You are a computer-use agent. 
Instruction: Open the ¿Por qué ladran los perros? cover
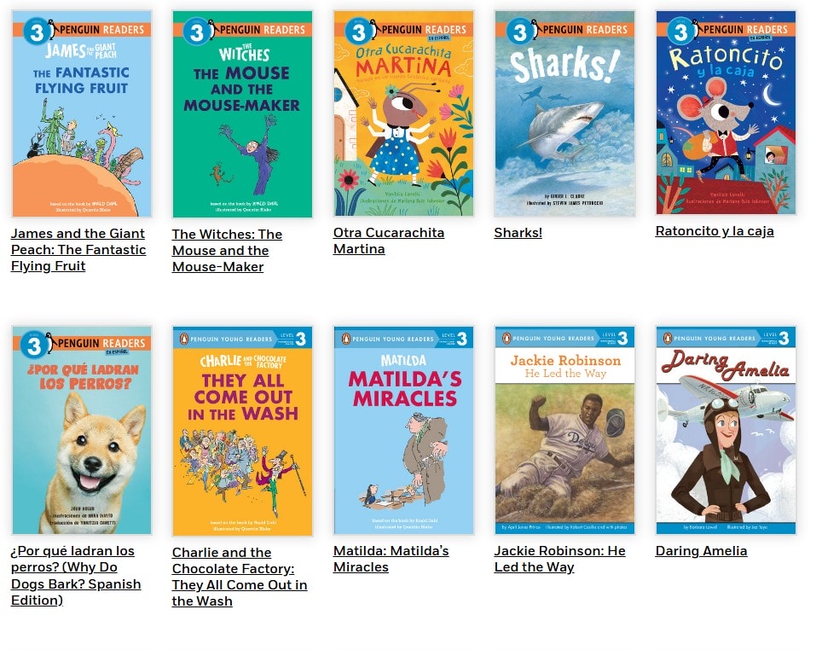point(82,430)
